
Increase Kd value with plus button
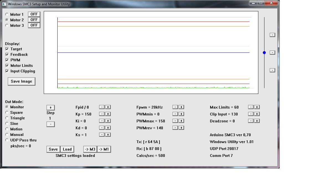coord(108,128)
